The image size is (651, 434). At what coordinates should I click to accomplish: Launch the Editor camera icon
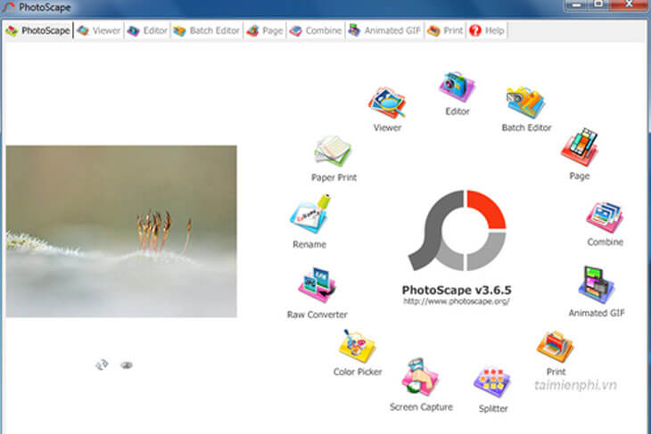click(x=457, y=87)
